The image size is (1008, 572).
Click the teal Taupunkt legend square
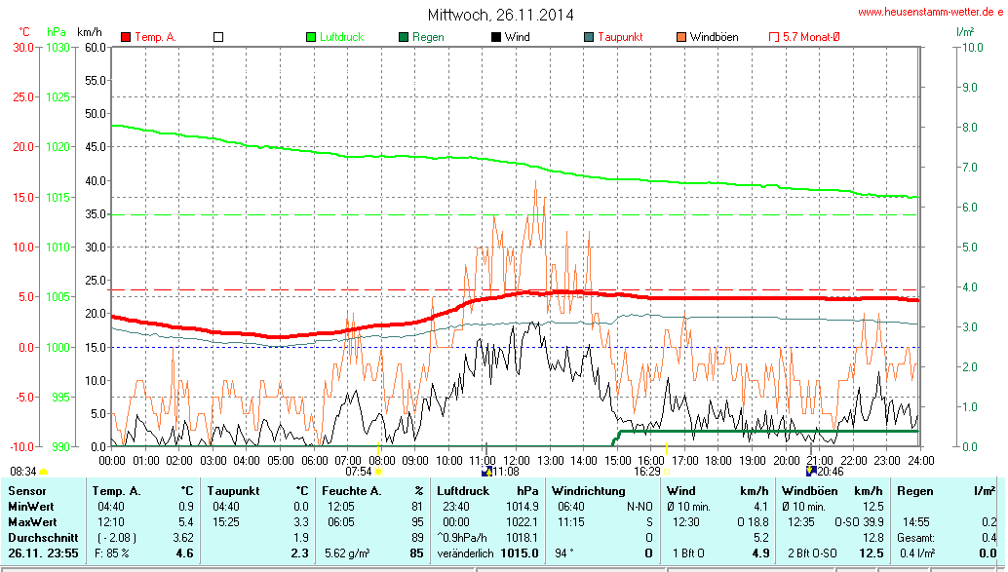tap(589, 37)
